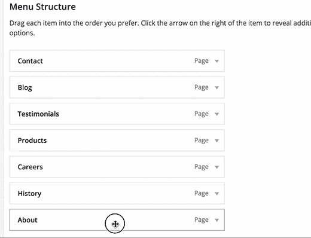Click the Page label on Products
This screenshot has width=311, height=238.
coord(202,141)
